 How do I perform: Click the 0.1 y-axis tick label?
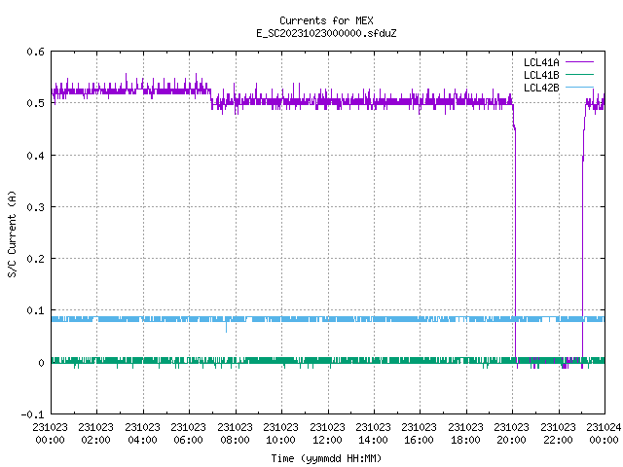coord(35,310)
